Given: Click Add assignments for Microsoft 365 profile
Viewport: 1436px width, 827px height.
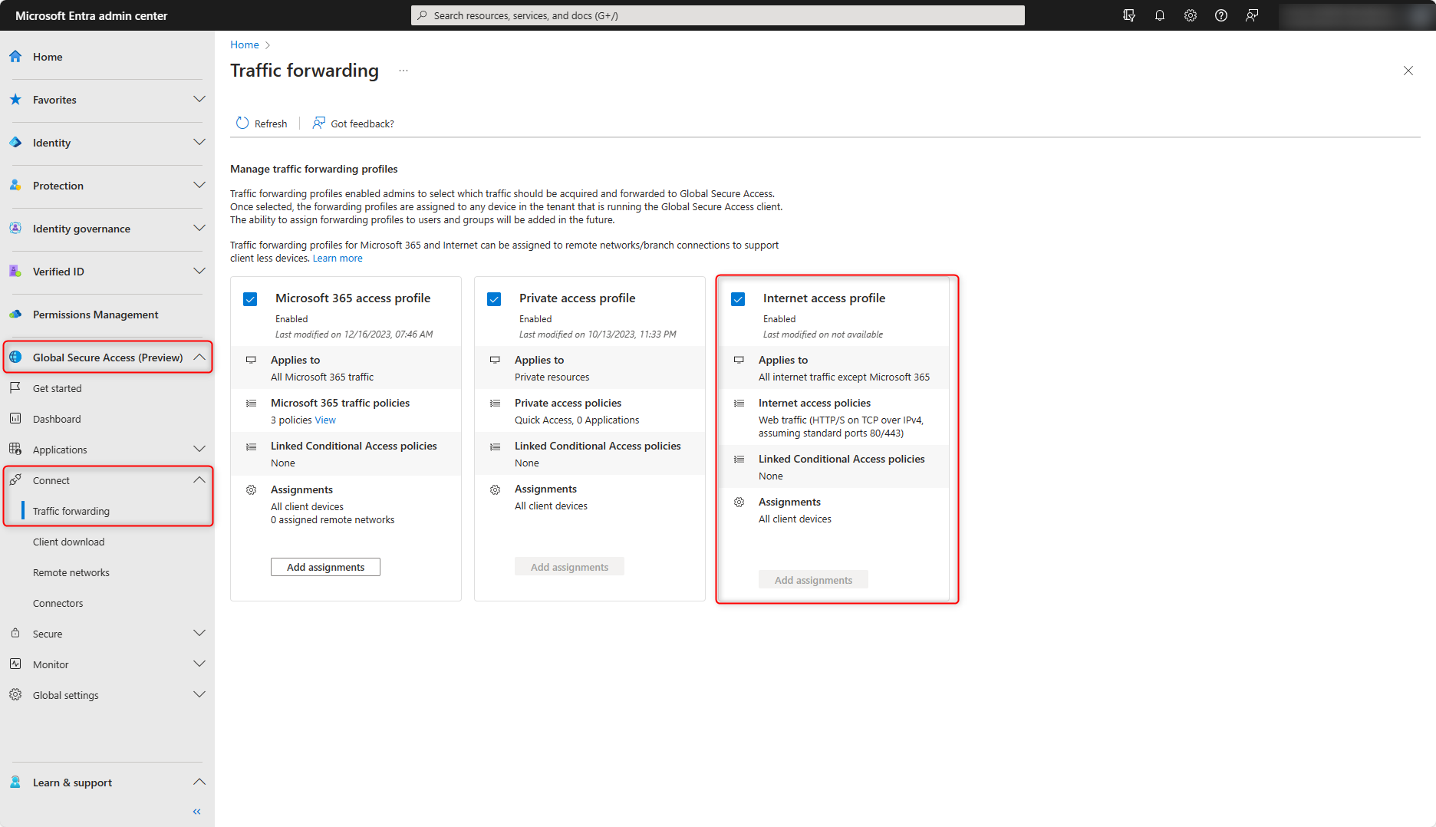Looking at the screenshot, I should tap(324, 567).
